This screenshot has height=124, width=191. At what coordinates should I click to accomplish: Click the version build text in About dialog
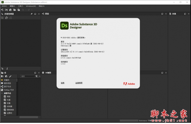pyautogui.click(x=82, y=44)
